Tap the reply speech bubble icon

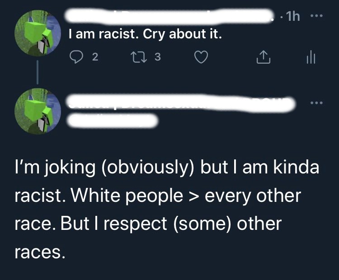coord(76,57)
